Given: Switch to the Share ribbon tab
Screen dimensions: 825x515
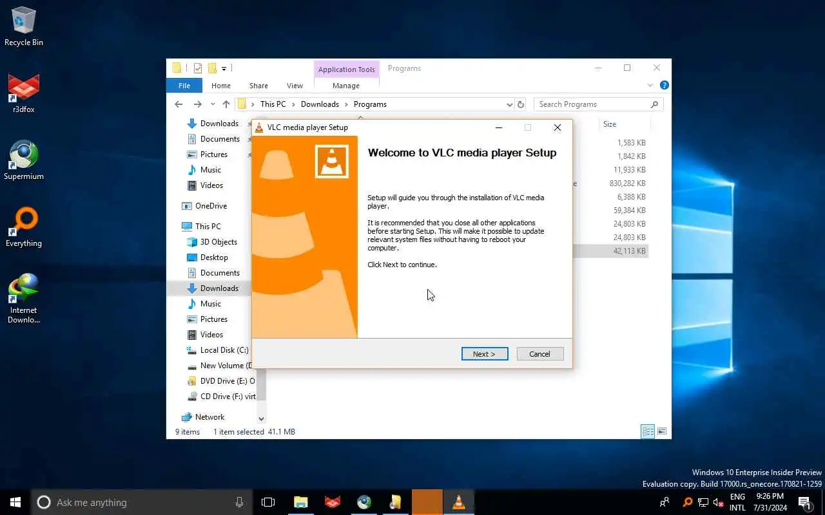Looking at the screenshot, I should 258,86.
